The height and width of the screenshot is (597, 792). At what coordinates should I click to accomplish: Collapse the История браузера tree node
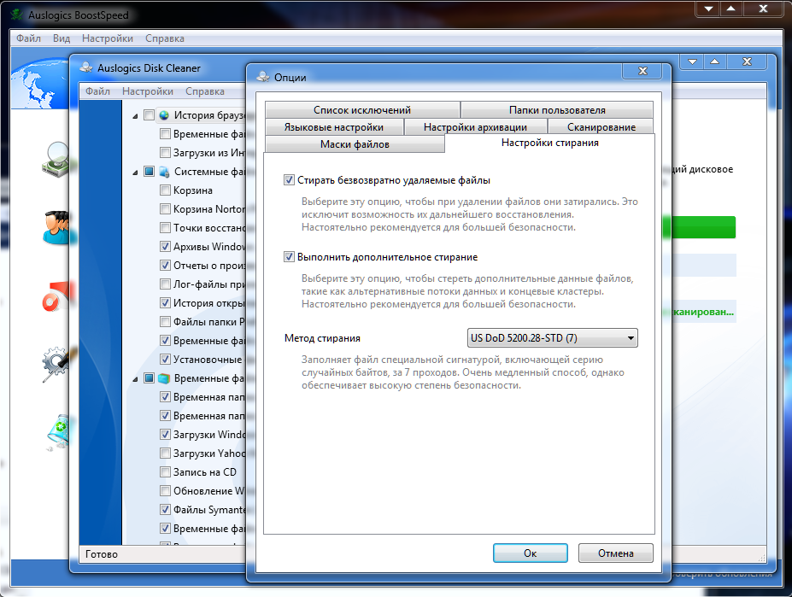pyautogui.click(x=135, y=116)
